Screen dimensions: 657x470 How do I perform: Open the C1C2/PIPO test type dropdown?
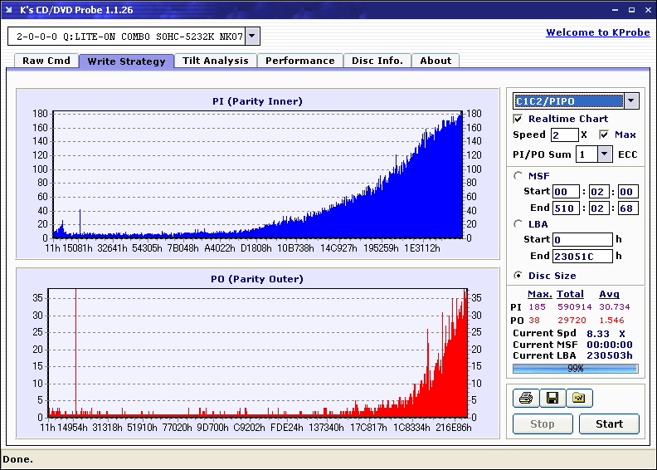tap(631, 100)
